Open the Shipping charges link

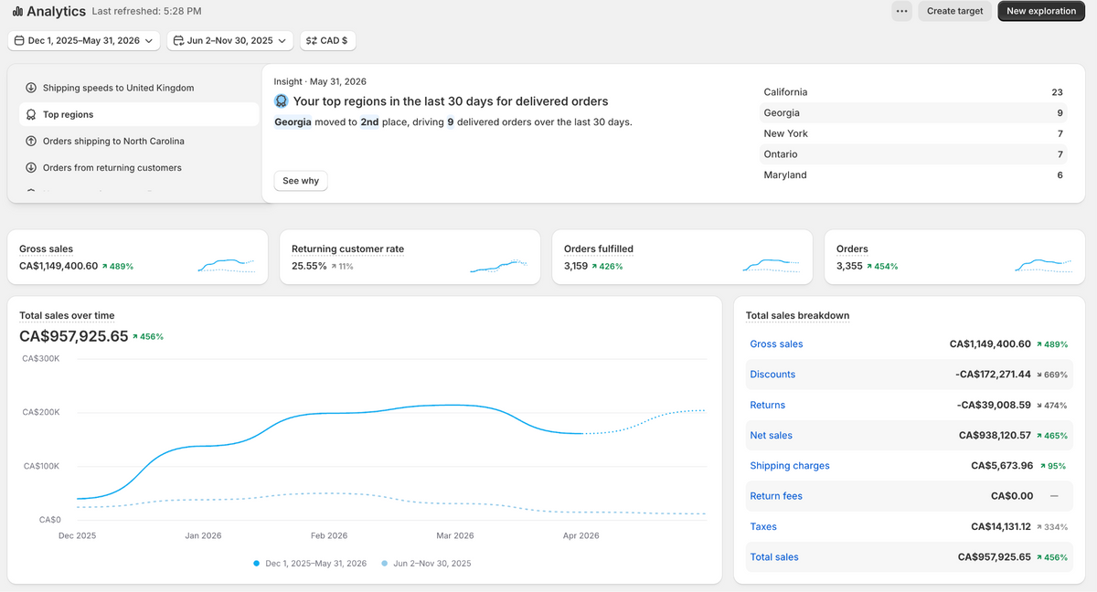[790, 466]
